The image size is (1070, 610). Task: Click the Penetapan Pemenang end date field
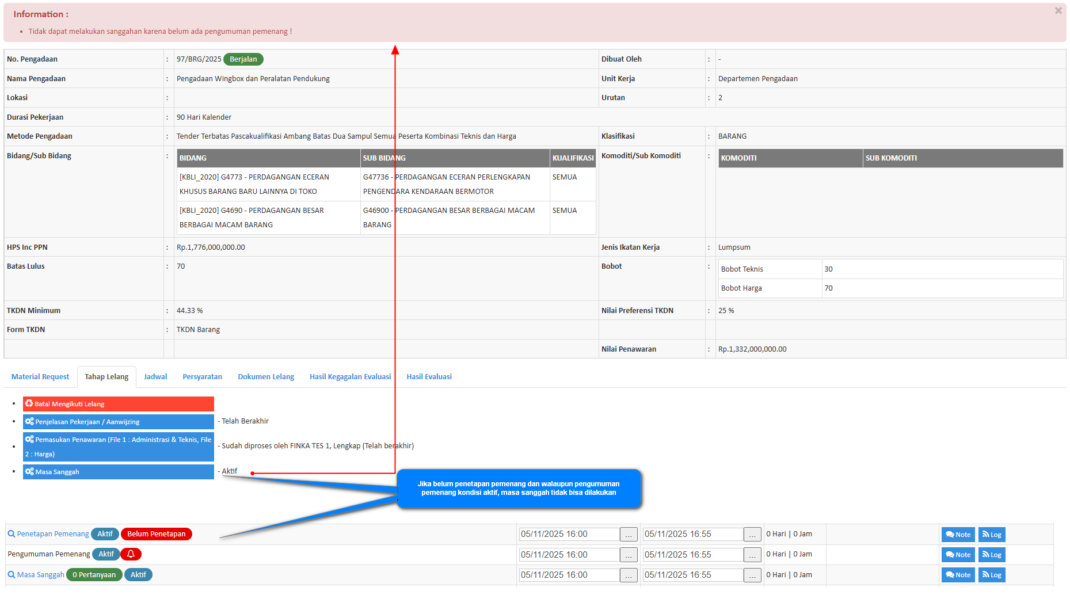point(692,534)
